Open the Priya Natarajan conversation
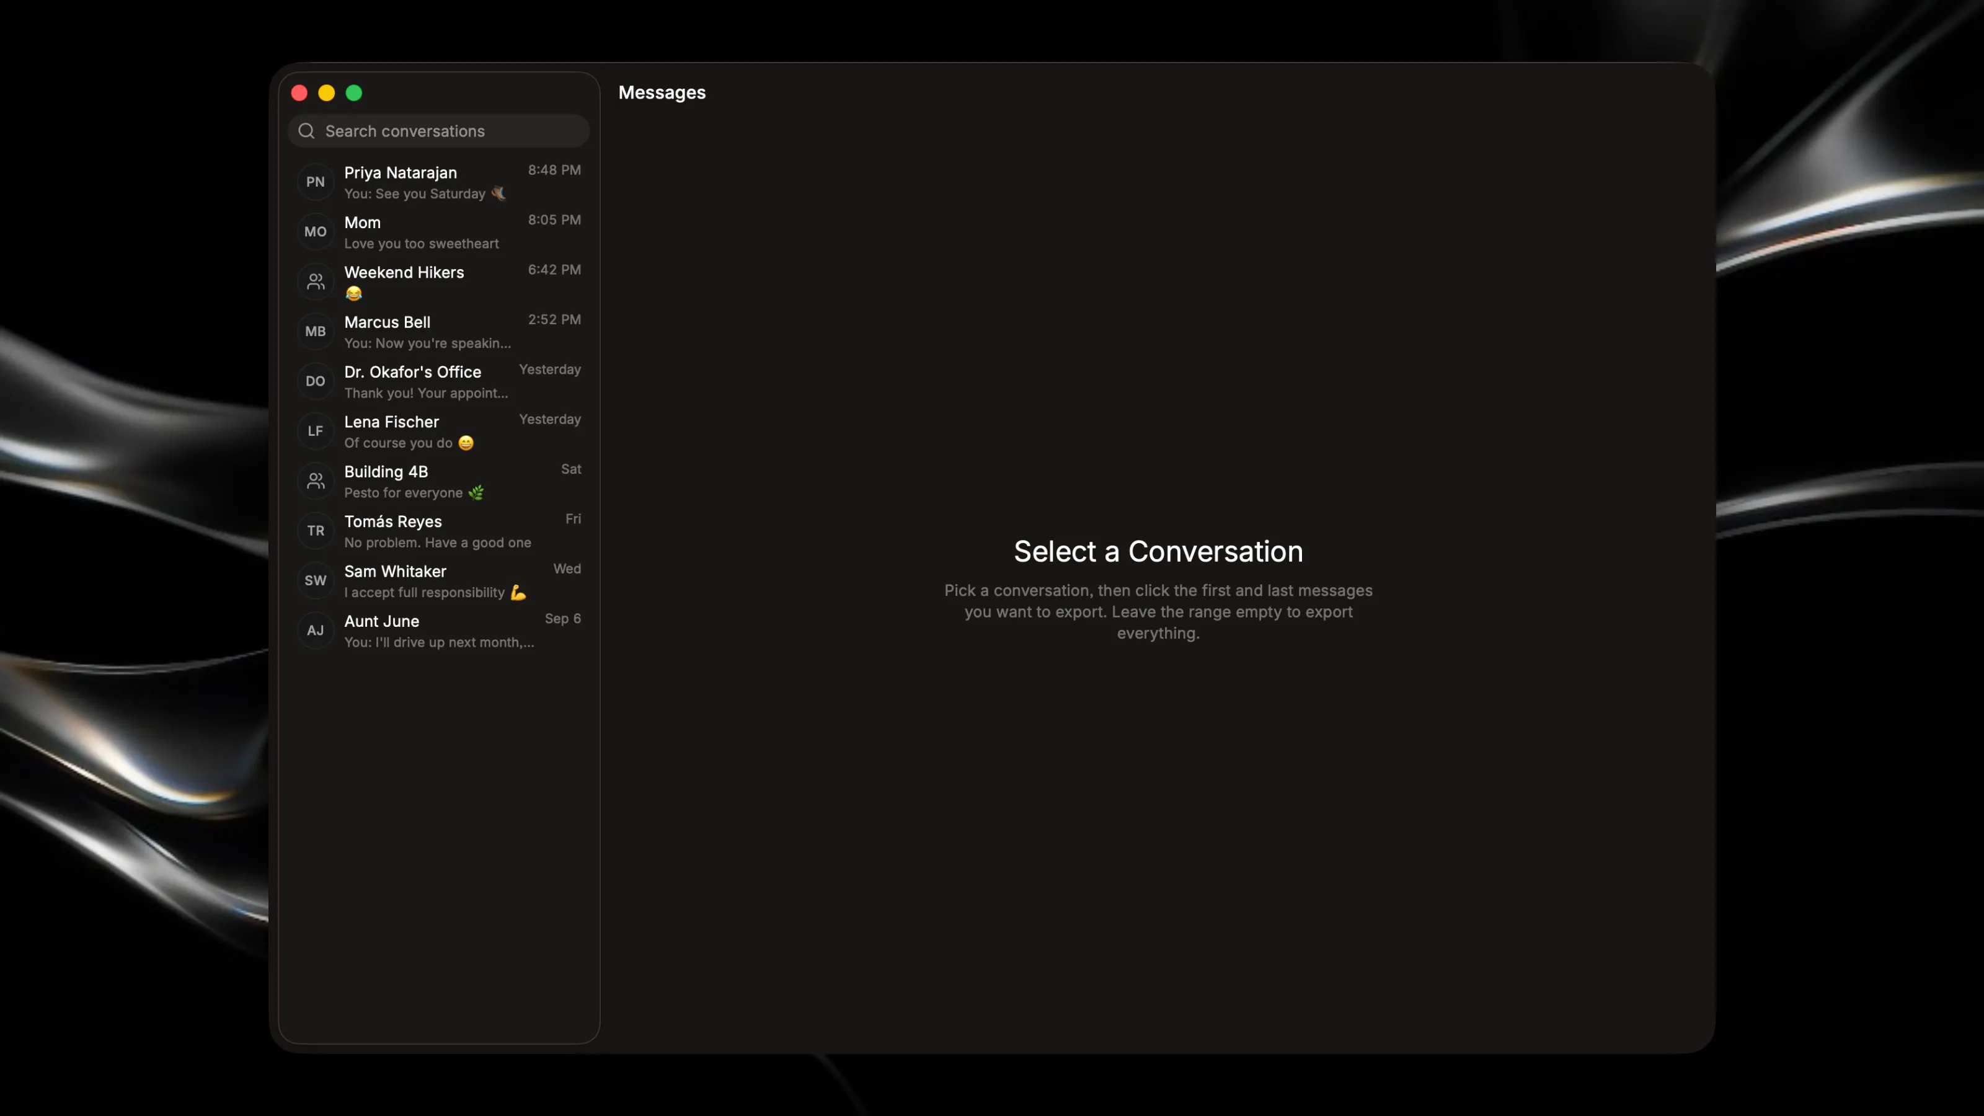 click(x=439, y=182)
